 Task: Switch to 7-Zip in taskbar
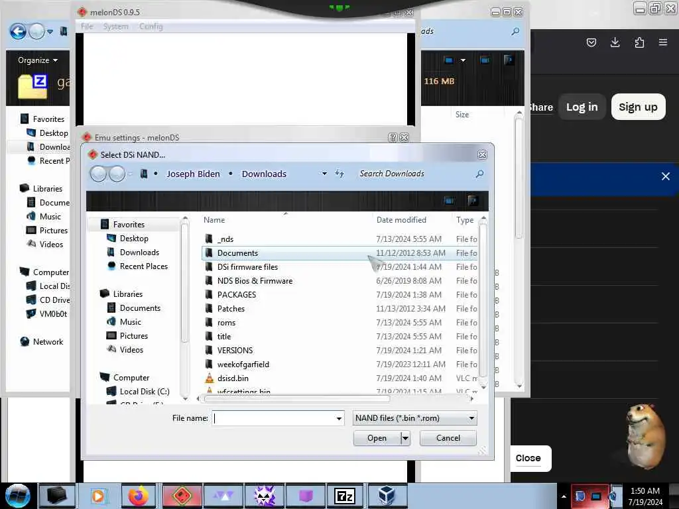tap(345, 496)
